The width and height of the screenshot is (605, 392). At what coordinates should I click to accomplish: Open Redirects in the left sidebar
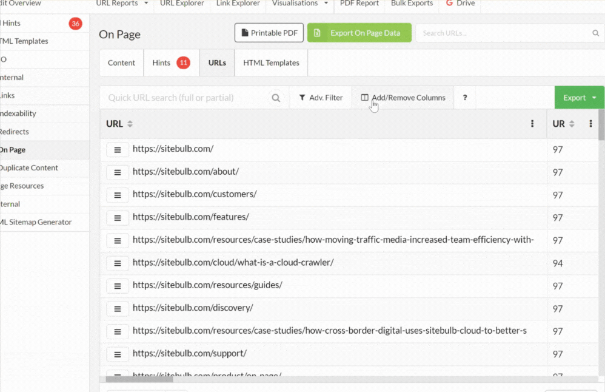pos(44,132)
